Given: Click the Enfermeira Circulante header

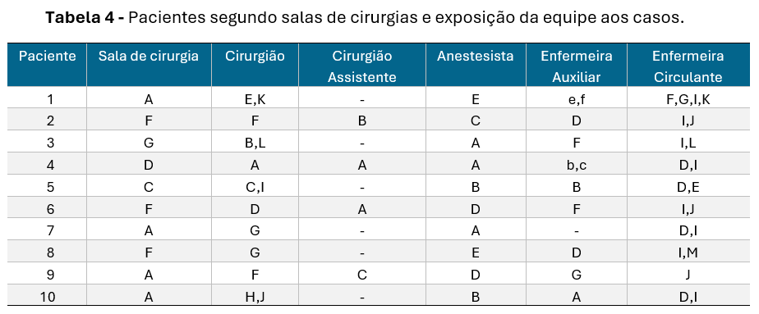Looking at the screenshot, I should (688, 66).
